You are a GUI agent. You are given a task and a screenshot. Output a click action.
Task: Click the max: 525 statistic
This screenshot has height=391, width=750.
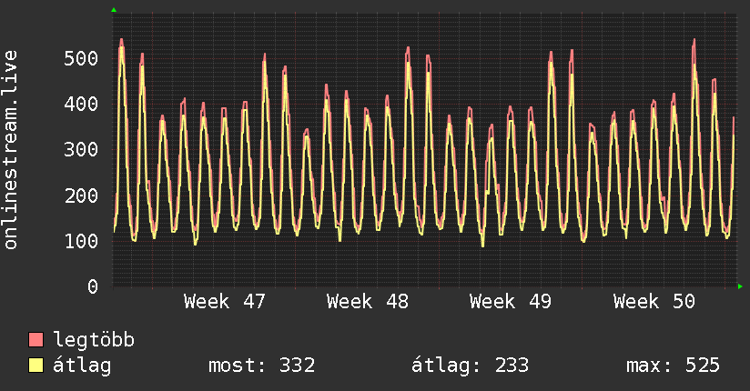tap(673, 366)
